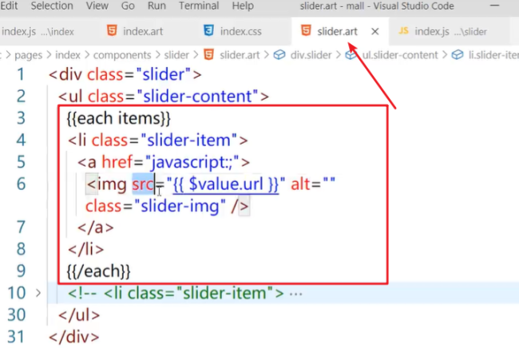Click the components breadcrumb
This screenshot has height=348, width=519.
[x=122, y=55]
